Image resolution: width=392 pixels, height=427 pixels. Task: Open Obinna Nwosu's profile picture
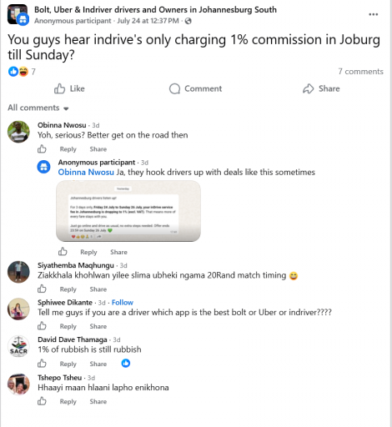(x=18, y=132)
